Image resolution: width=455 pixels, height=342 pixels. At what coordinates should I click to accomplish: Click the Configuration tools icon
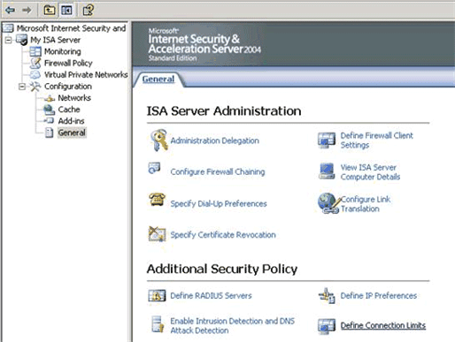[35, 87]
